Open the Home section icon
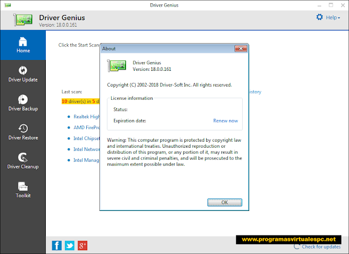The width and height of the screenshot is (349, 254). [23, 41]
